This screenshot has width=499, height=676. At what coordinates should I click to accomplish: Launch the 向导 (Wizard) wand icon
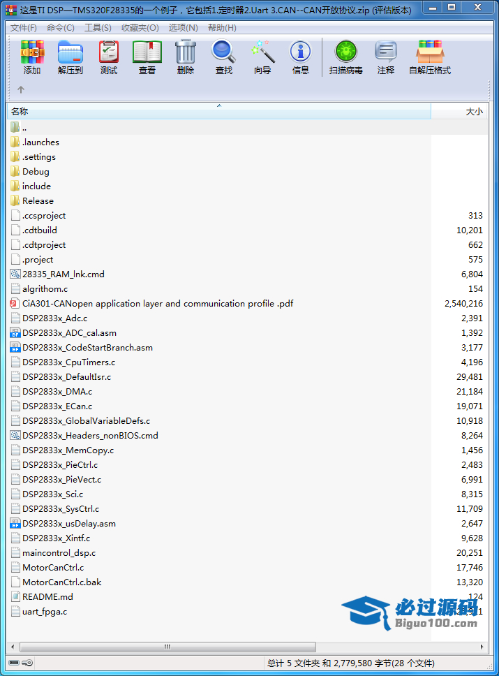[262, 52]
